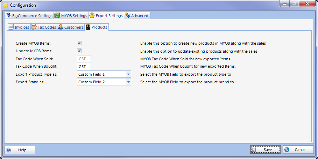318x159 pixels.
Task: Click the Configuration gear icon in title bar
Action: click(x=6, y=5)
